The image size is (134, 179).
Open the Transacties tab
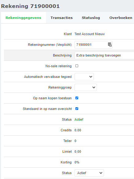pos(62,18)
